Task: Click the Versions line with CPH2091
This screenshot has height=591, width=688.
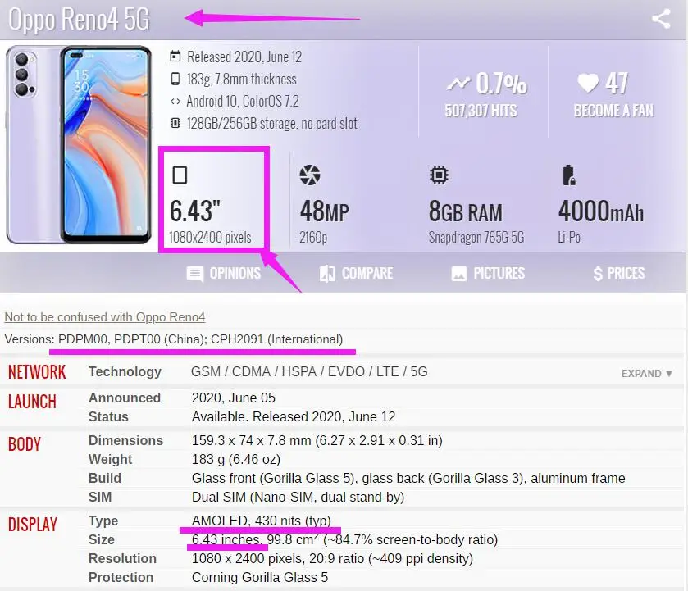Action: [174, 339]
